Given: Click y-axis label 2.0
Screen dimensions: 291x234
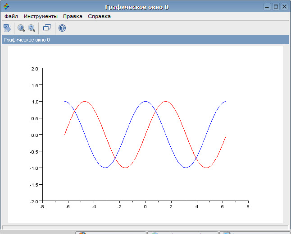Looking at the screenshot, I should (35, 69).
